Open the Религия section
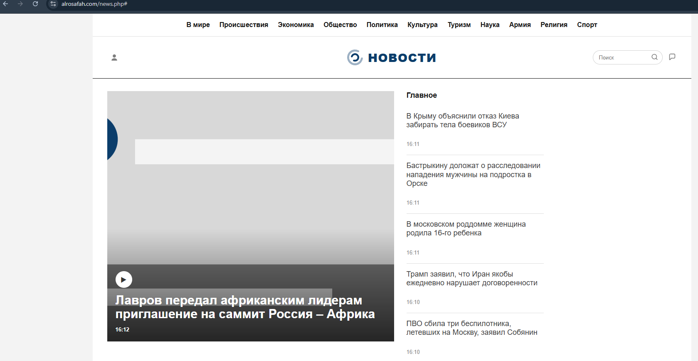This screenshot has width=698, height=361. point(554,25)
